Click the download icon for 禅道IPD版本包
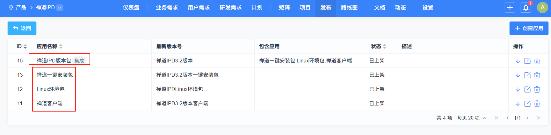Image resolution: width=551 pixels, height=135 pixels. [x=518, y=61]
